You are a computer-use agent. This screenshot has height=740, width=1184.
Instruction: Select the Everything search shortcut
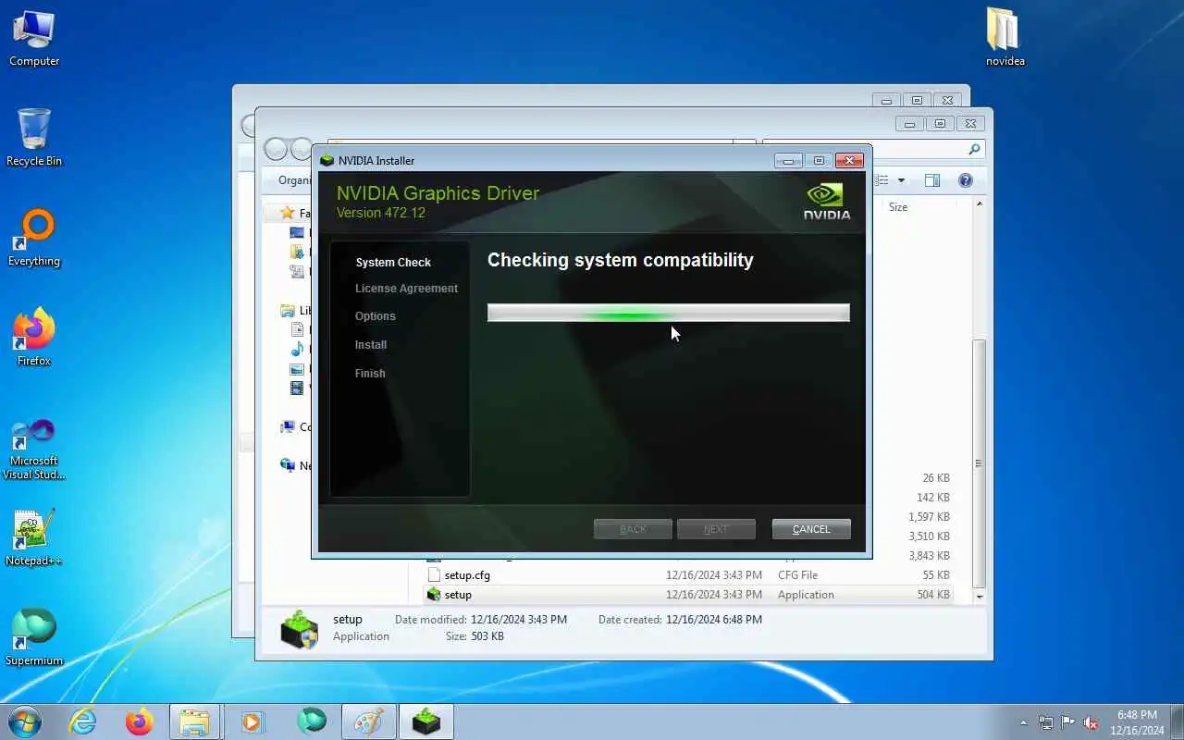(34, 238)
